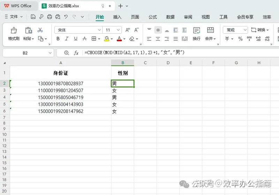
Task: Toggle Italic formatting
Action: click(67, 39)
